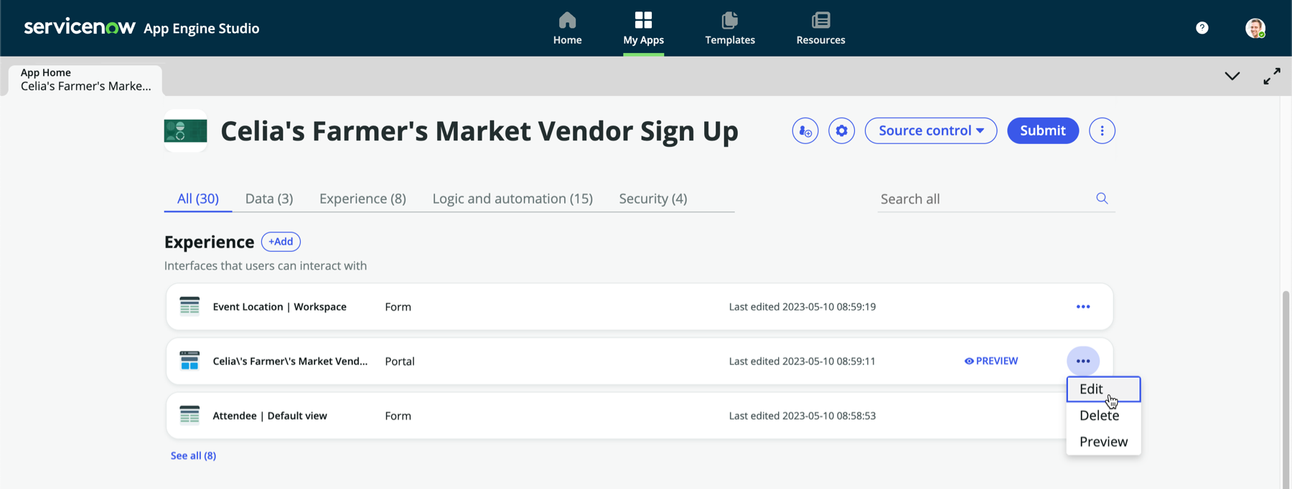This screenshot has height=489, width=1292.
Task: Select the App Home tab
Action: (85, 80)
